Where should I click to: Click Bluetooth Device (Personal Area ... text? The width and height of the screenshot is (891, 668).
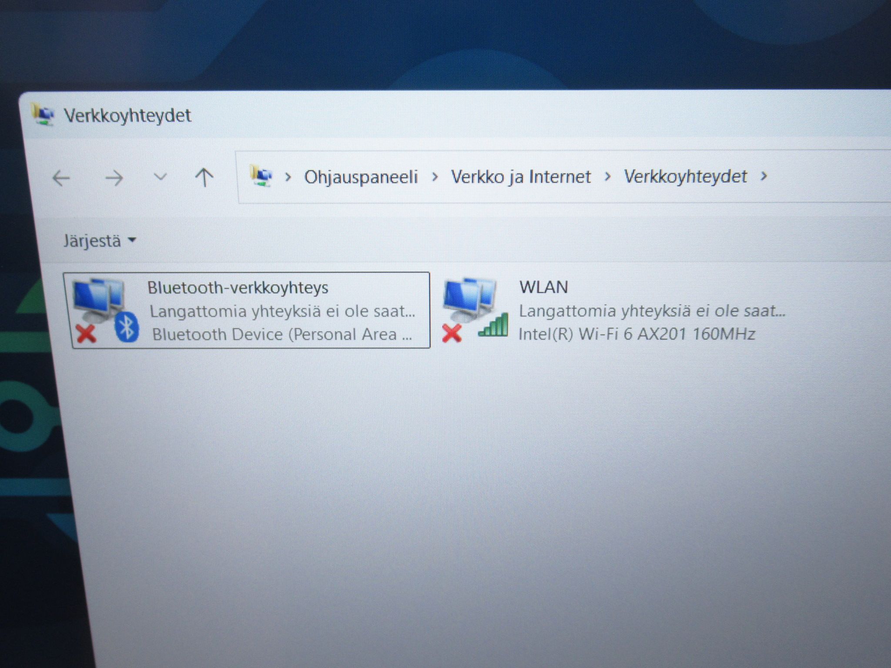tap(282, 334)
